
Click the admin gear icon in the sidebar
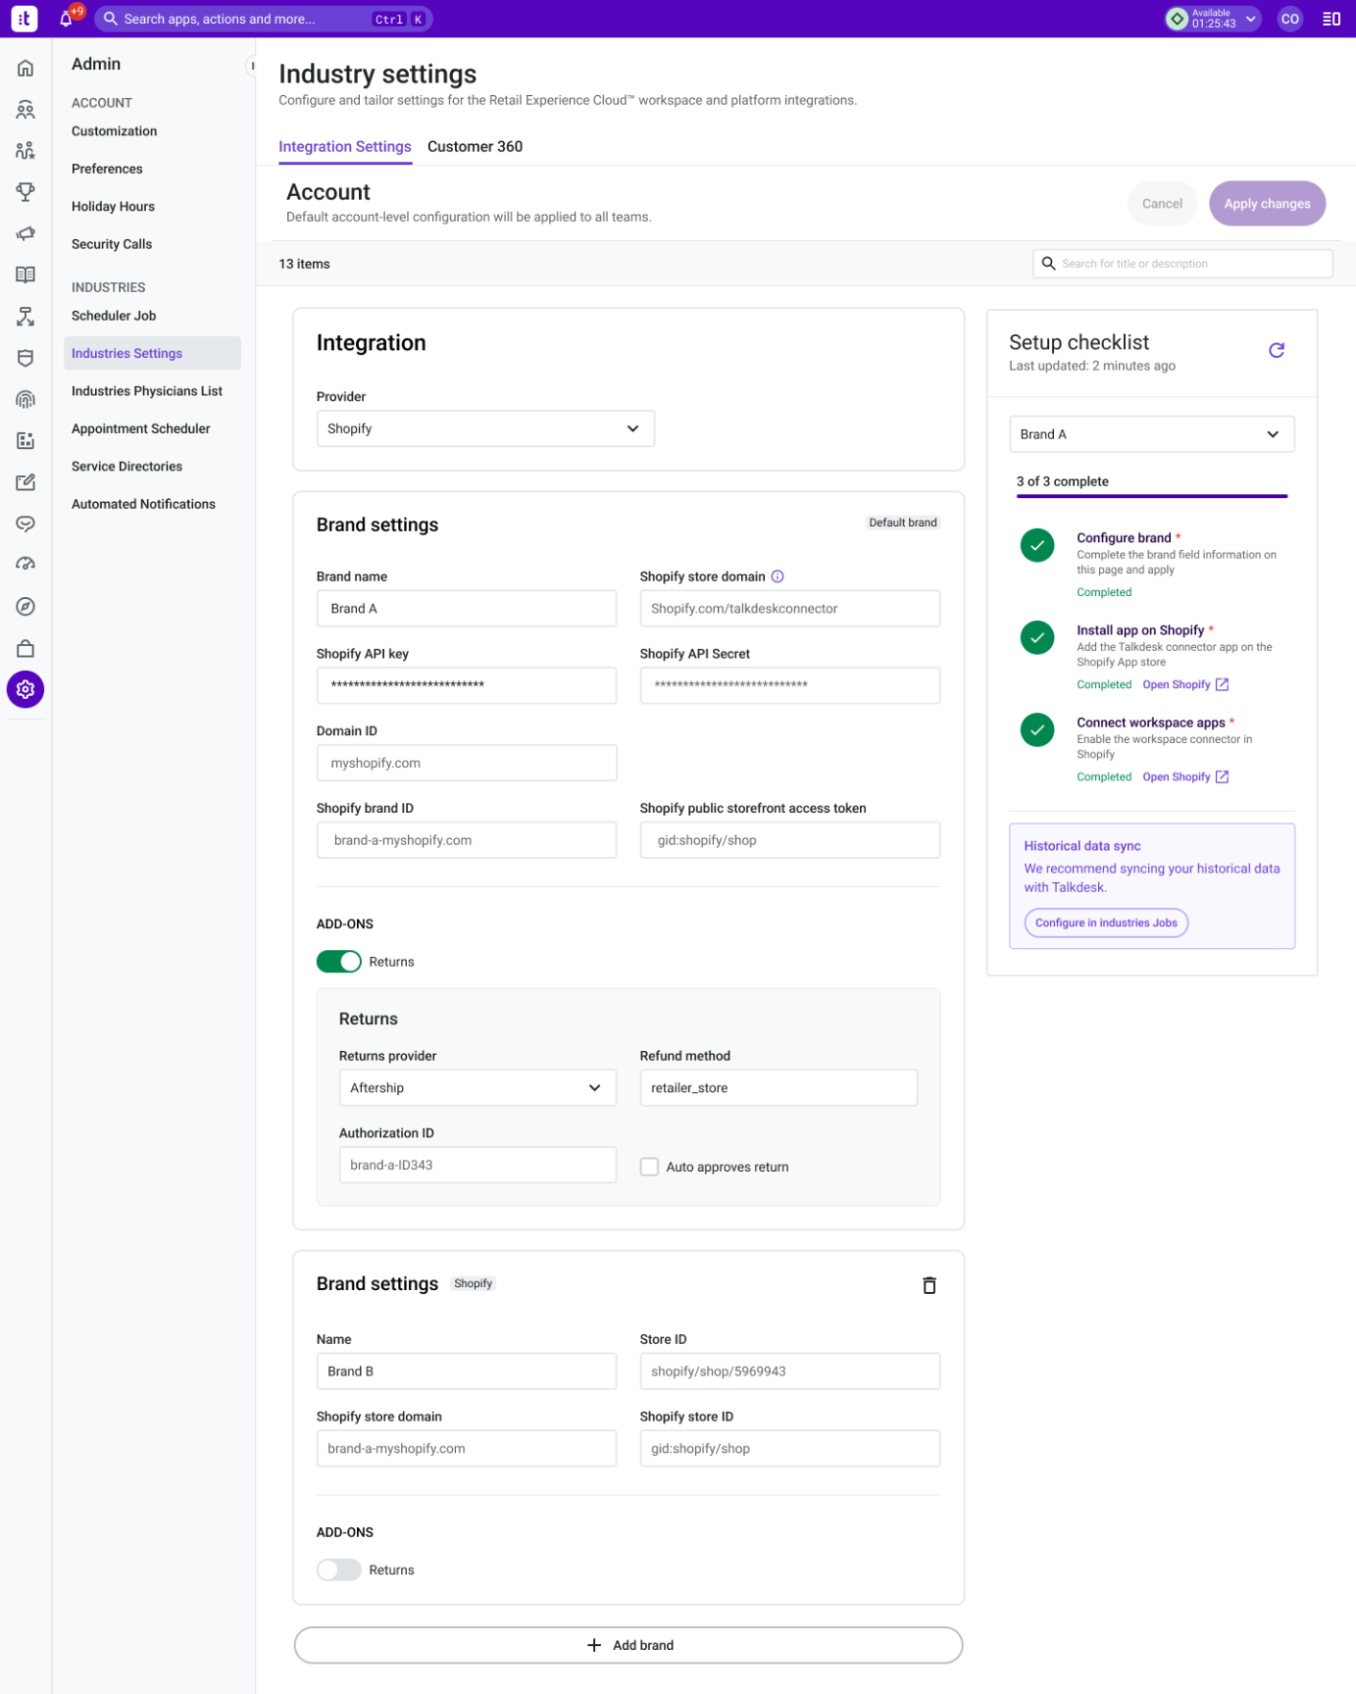pyautogui.click(x=25, y=689)
